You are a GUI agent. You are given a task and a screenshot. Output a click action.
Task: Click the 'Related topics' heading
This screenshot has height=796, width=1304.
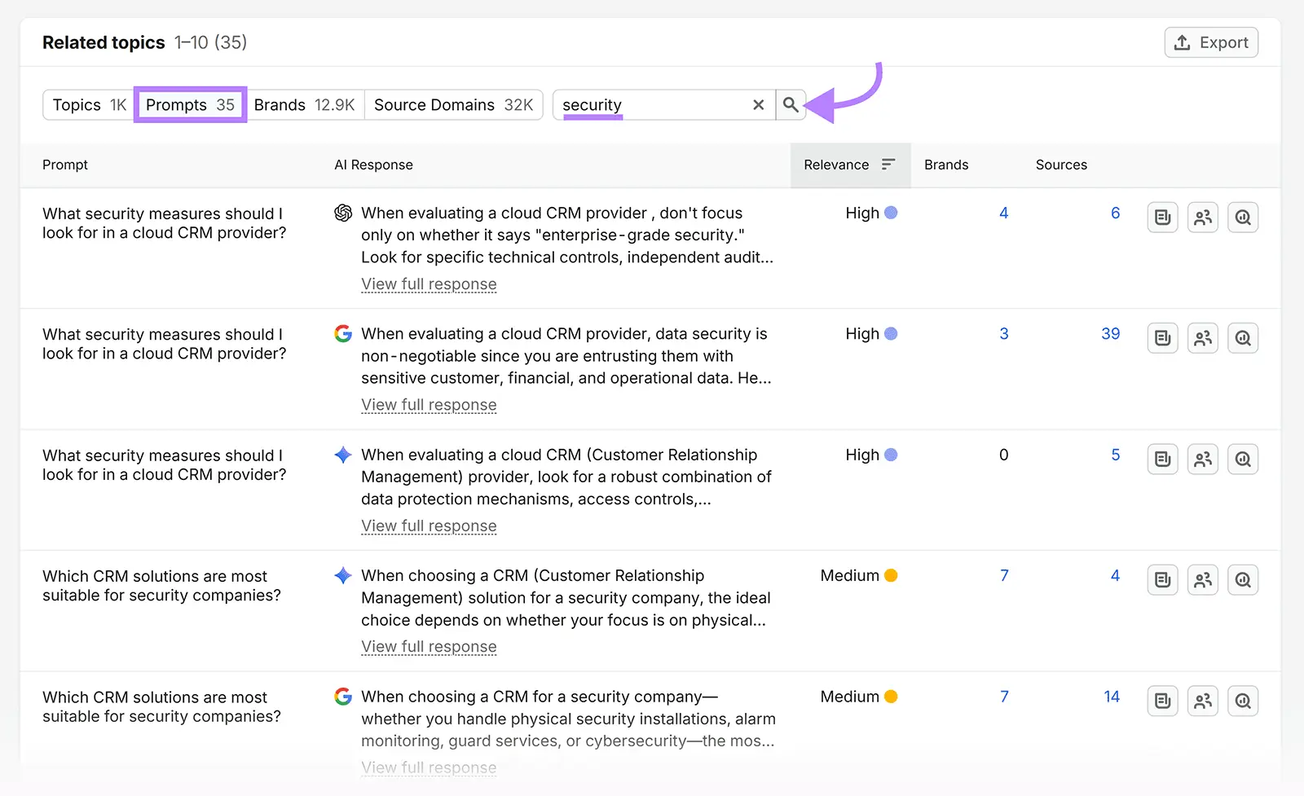(x=104, y=42)
